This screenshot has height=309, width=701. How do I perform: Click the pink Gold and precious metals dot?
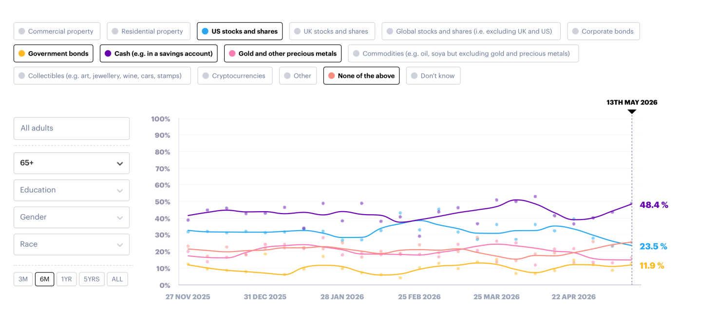[232, 54]
